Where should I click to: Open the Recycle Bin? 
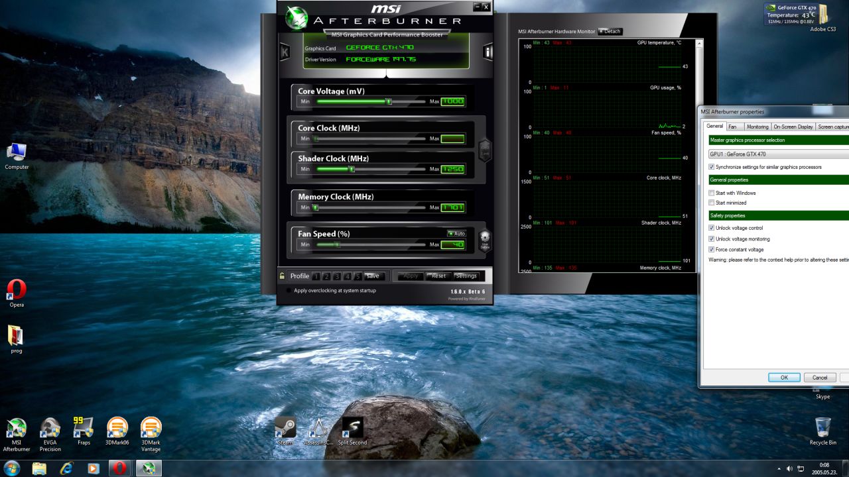(x=823, y=431)
